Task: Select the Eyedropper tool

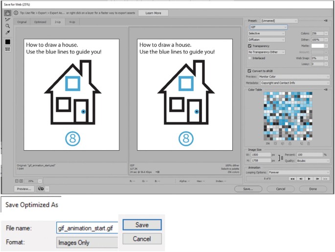Action: [8, 32]
